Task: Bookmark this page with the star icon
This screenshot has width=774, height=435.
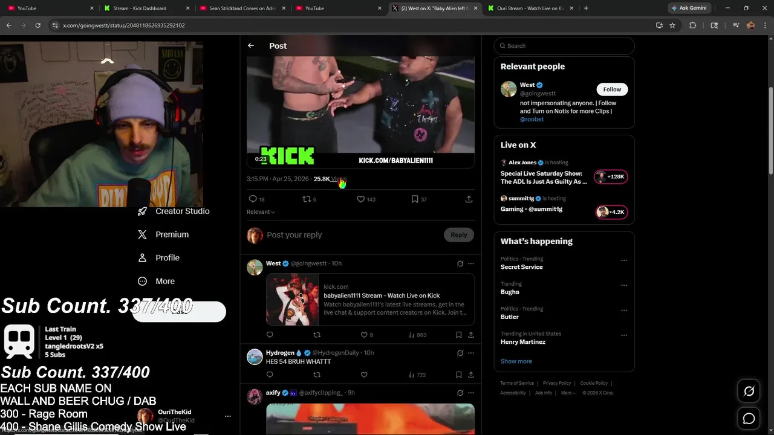Action: [x=672, y=25]
